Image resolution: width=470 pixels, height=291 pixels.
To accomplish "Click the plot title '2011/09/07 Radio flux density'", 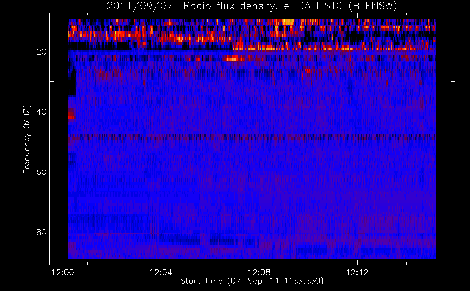I will click(252, 6).
